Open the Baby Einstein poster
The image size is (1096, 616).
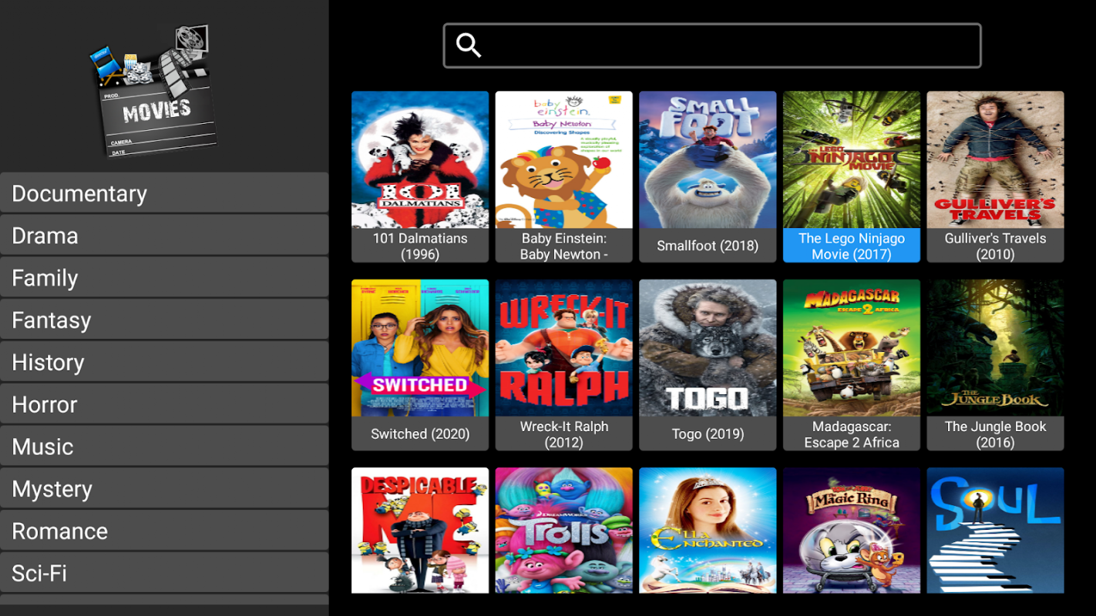click(x=563, y=159)
